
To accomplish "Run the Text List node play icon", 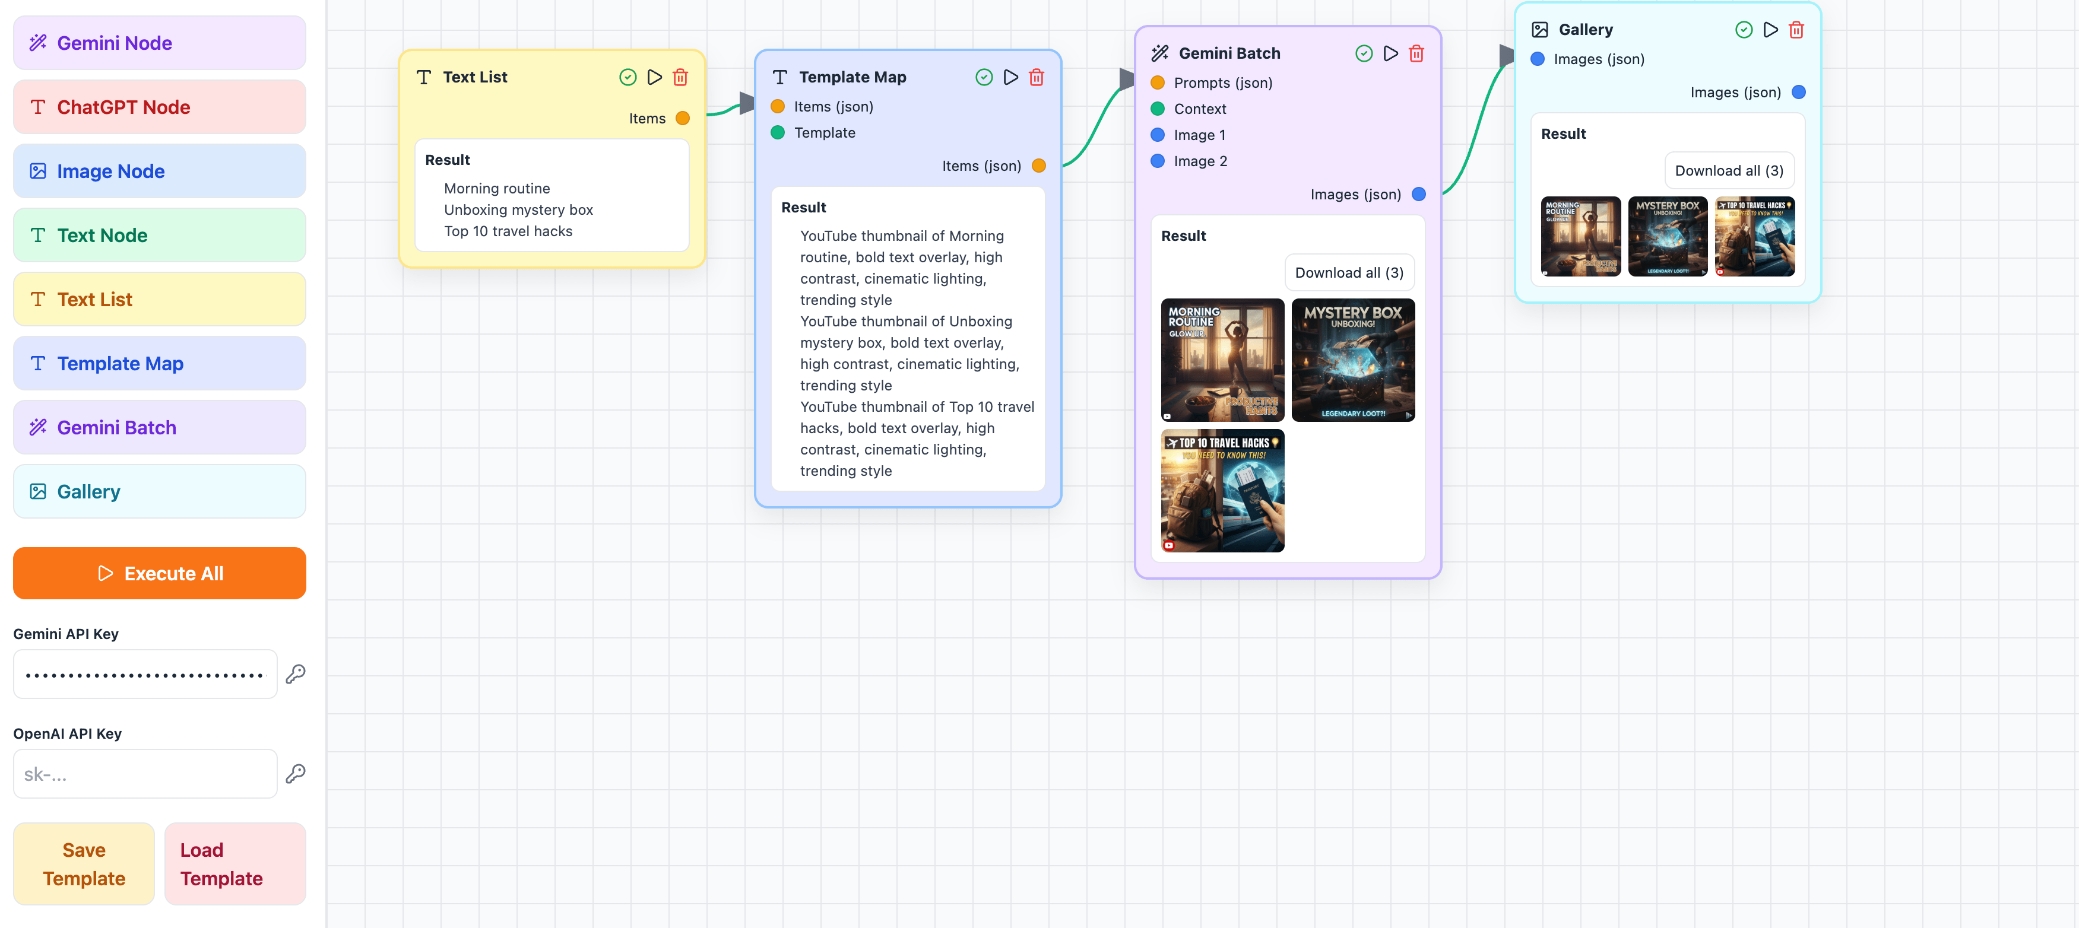I will pos(655,77).
